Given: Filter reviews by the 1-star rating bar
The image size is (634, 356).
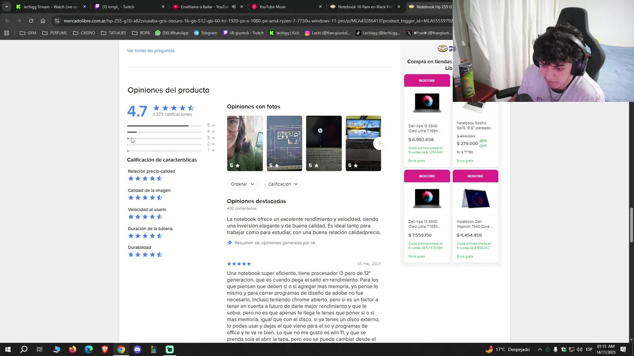Looking at the screenshot, I should 171,150.
